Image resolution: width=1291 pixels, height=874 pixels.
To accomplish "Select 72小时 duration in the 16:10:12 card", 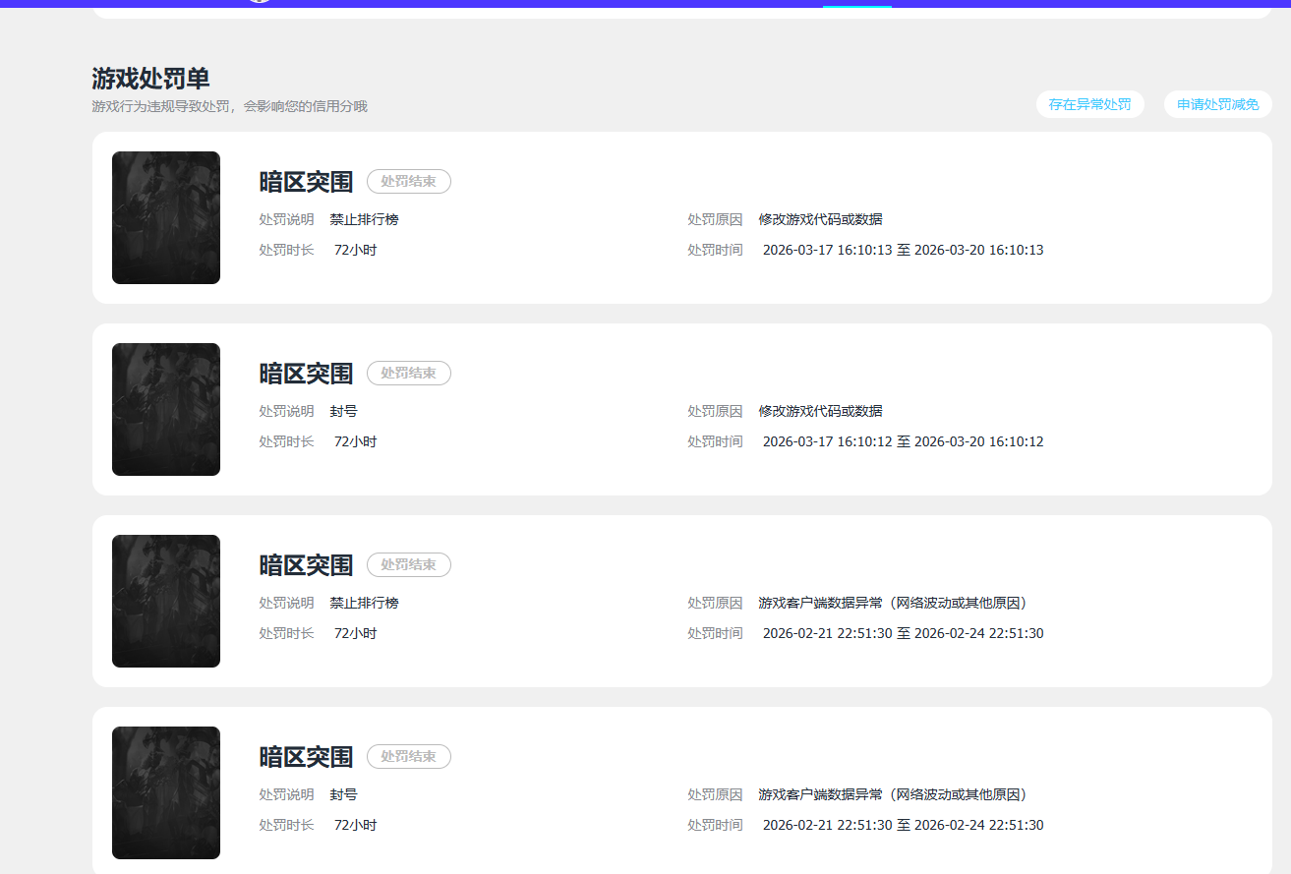I will click(x=356, y=442).
